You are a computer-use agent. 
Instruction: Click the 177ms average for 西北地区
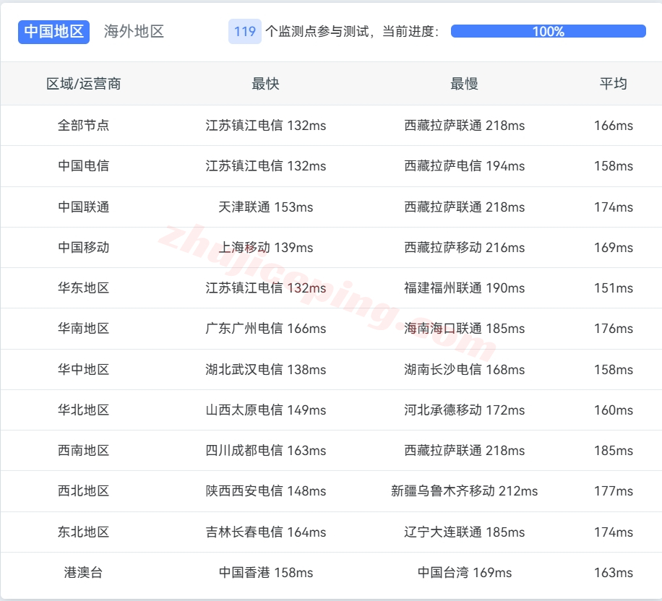614,491
